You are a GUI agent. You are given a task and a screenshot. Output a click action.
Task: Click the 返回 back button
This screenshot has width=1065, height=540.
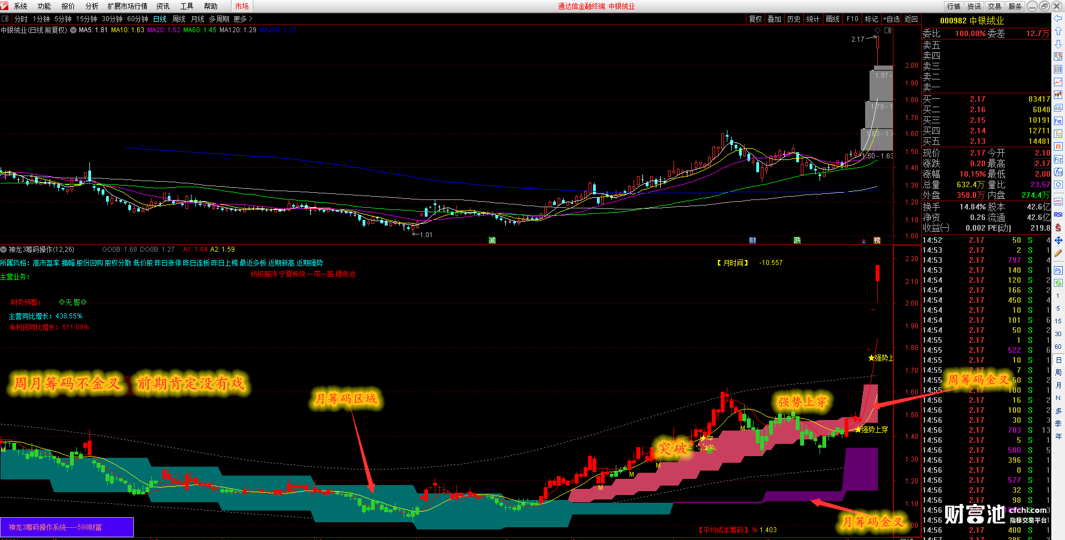pyautogui.click(x=911, y=19)
